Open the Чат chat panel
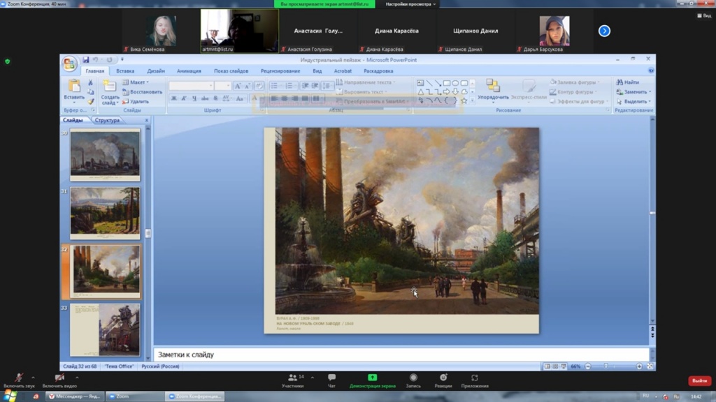This screenshot has height=402, width=716. coord(331,378)
